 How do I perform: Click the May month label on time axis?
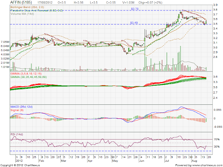[115, 161]
